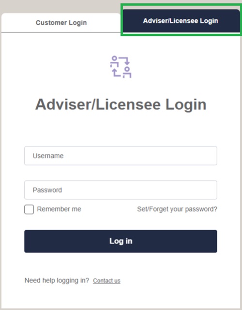Viewport: 242px width, 310px height.
Task: Click the downward arrow in the purple icon
Action: click(125, 60)
